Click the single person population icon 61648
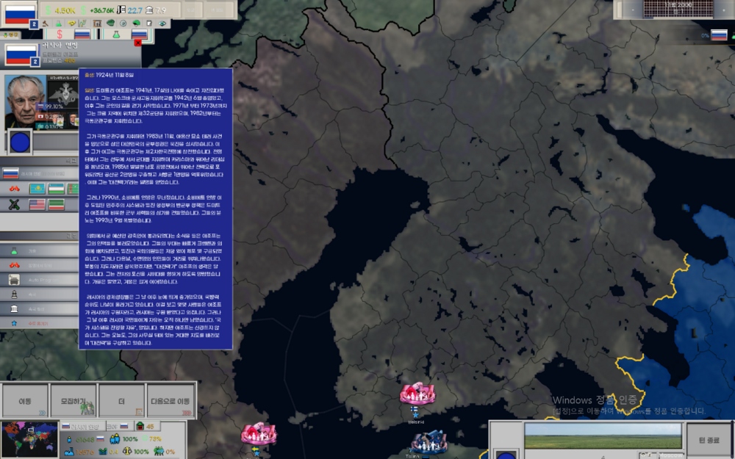Image resolution: width=735 pixels, height=459 pixels. [x=69, y=439]
